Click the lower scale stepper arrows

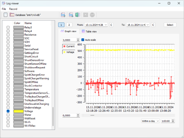tap(78, 115)
